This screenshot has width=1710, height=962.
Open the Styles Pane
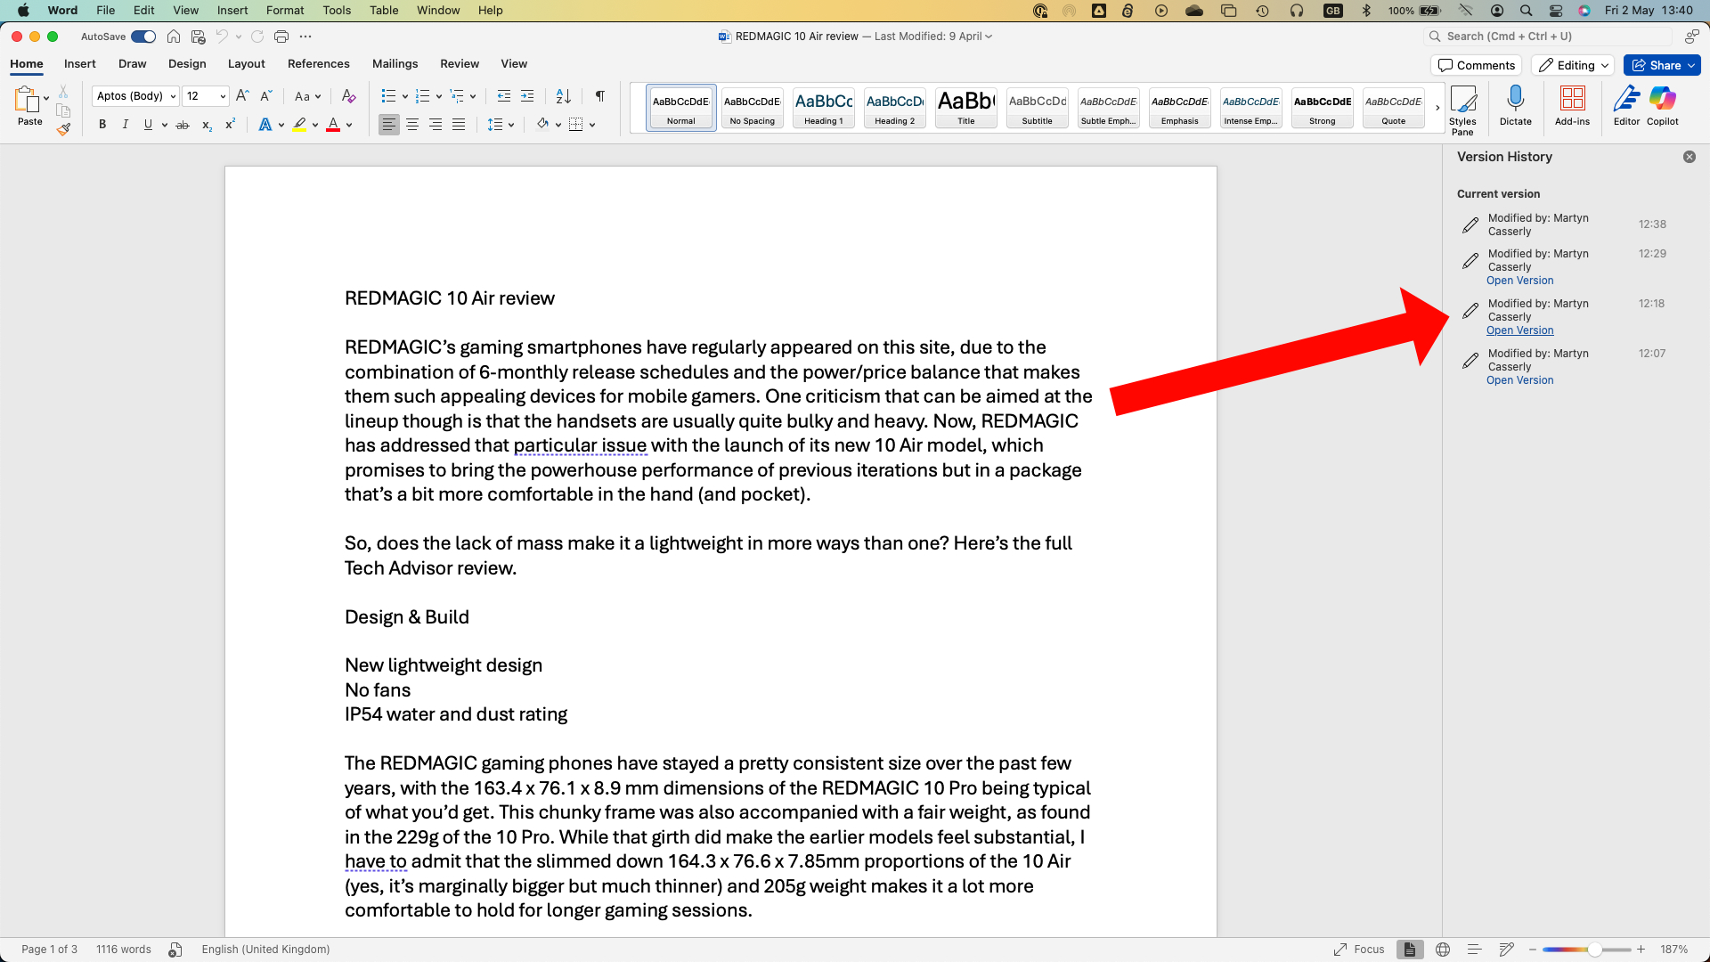pos(1464,107)
